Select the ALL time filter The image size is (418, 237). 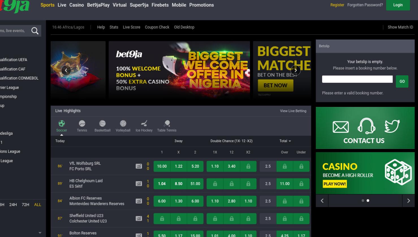(x=38, y=205)
